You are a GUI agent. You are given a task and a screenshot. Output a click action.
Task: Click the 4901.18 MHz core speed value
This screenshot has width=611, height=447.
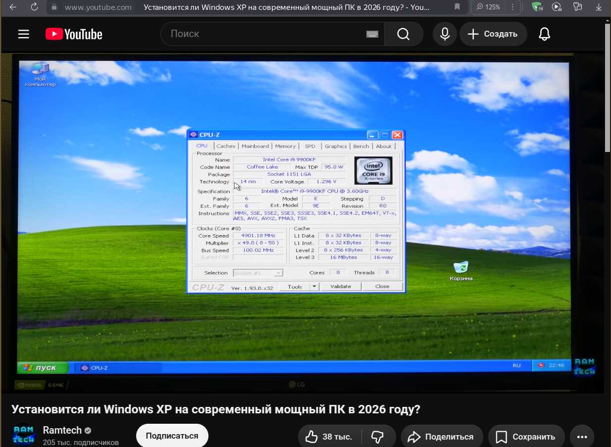click(258, 236)
